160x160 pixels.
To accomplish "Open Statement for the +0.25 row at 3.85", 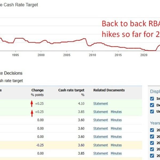I will (x=101, y=112).
